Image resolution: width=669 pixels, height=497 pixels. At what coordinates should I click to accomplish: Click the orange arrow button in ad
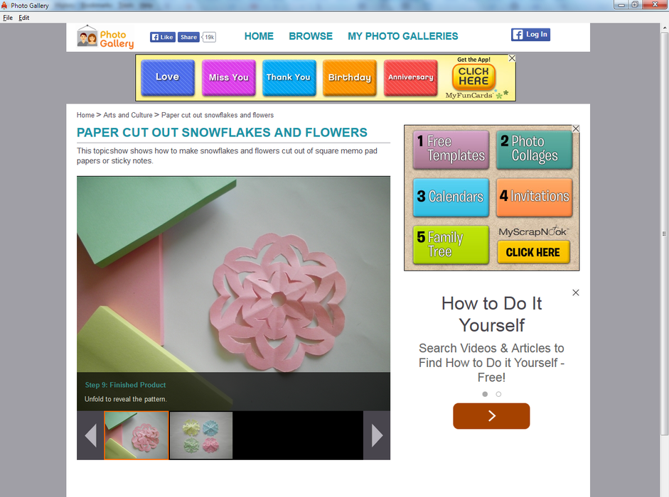click(491, 416)
